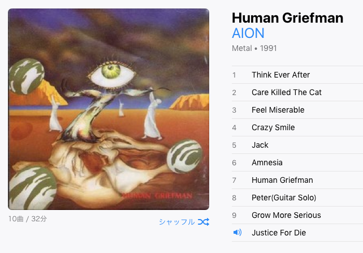Select the Feel Miserable track
Screen dimensions: 363x253
tap(297, 110)
